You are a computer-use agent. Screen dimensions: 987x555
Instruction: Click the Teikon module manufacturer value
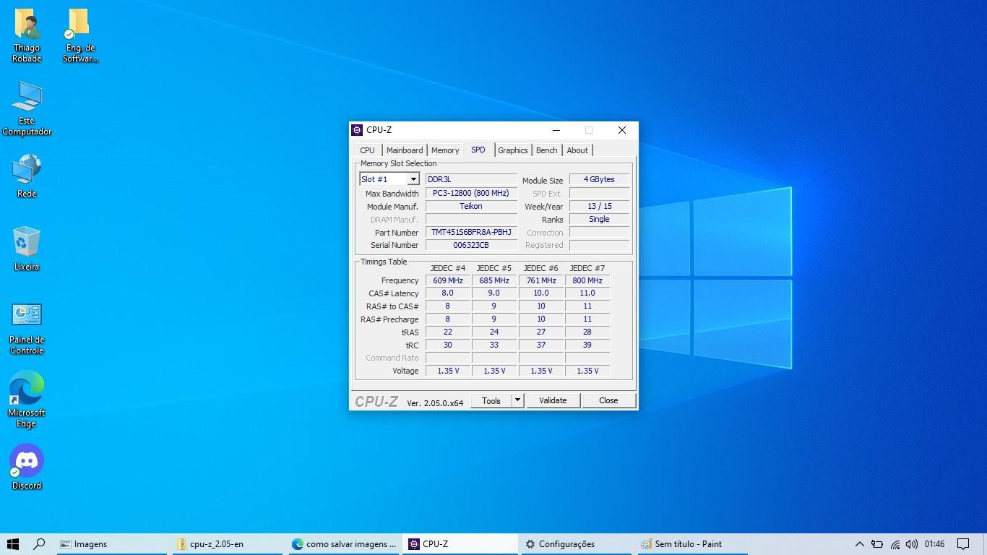pyautogui.click(x=471, y=206)
